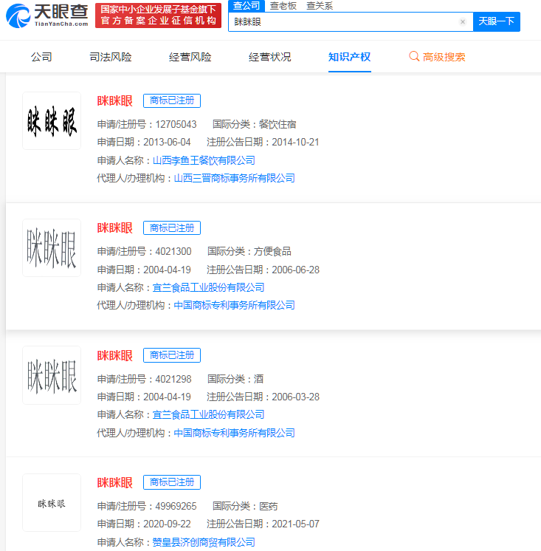Open applicant 宜兰食品工业股份有限公司 in 方便食品 entry
This screenshot has width=541, height=551.
tap(209, 288)
